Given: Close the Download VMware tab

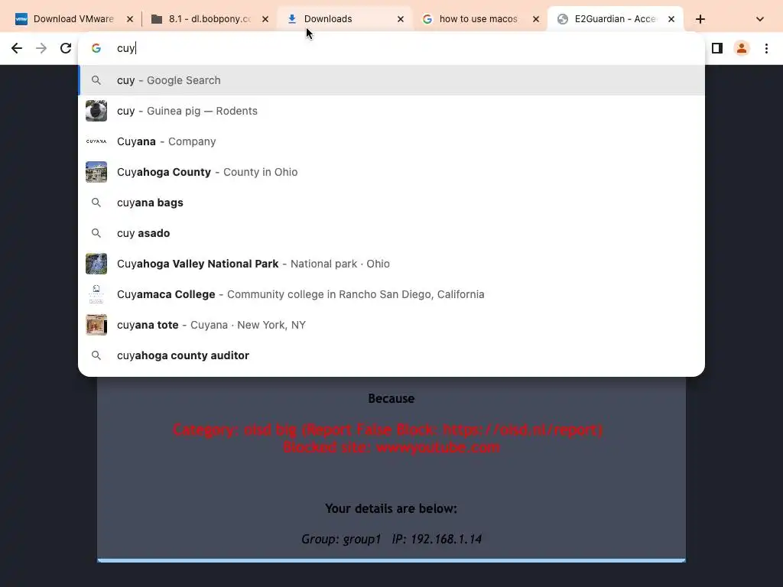Looking at the screenshot, I should pyautogui.click(x=130, y=19).
